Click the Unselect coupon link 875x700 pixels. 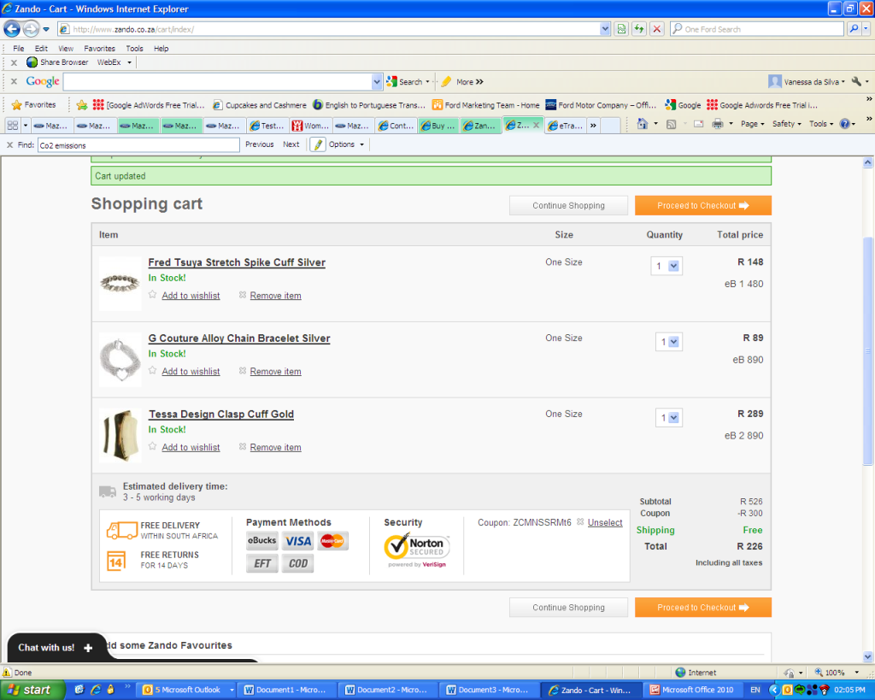click(605, 522)
